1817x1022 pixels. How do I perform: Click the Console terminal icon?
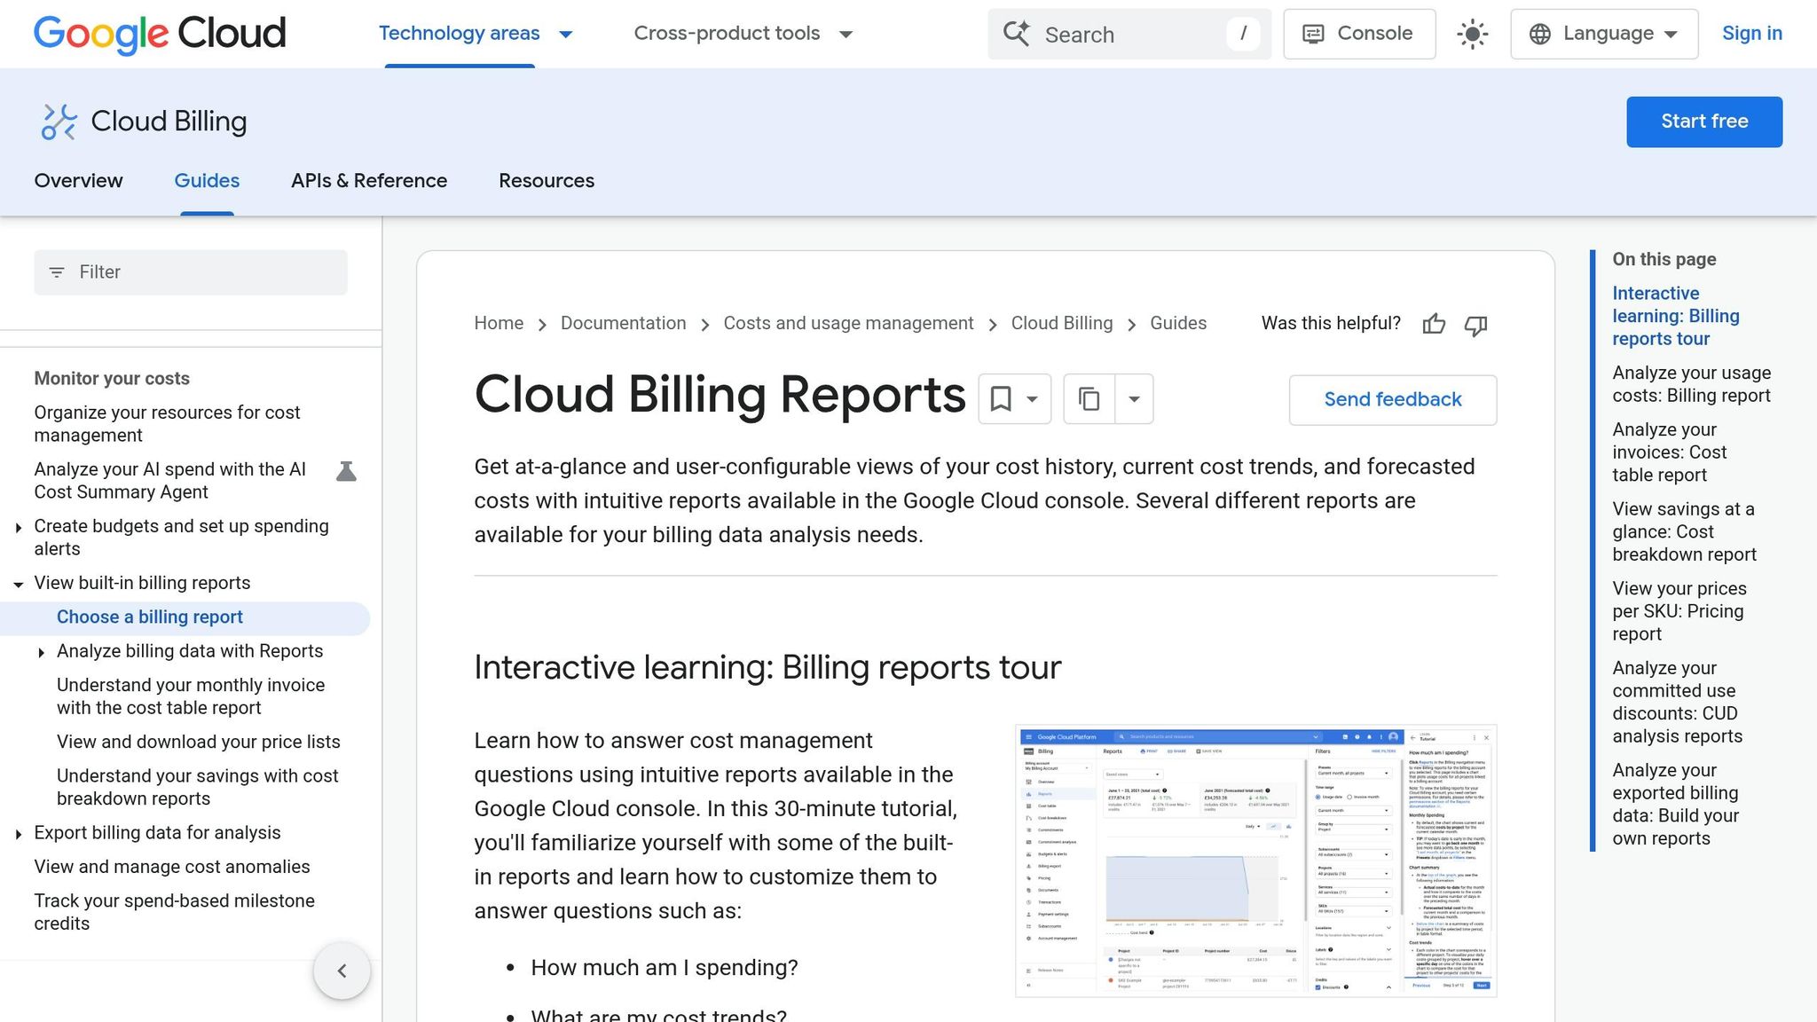[x=1313, y=34]
